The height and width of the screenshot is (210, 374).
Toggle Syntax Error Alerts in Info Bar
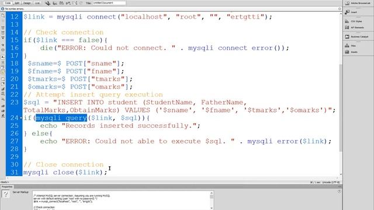pos(3,72)
